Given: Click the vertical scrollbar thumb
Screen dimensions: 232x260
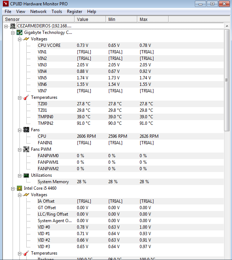Looking at the screenshot, I should 227,80.
